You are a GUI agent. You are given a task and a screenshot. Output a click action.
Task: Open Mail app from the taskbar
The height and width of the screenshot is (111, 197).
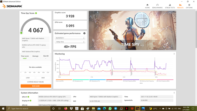click(99, 108)
